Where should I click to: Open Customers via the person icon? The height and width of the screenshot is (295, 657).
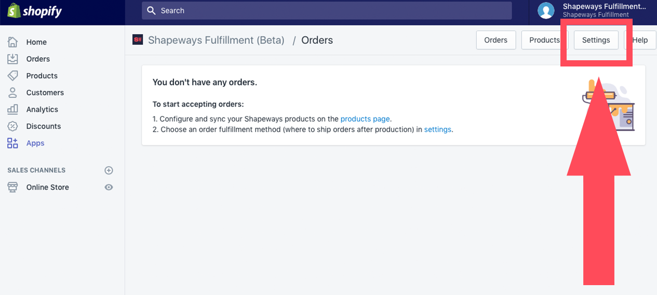pos(12,92)
